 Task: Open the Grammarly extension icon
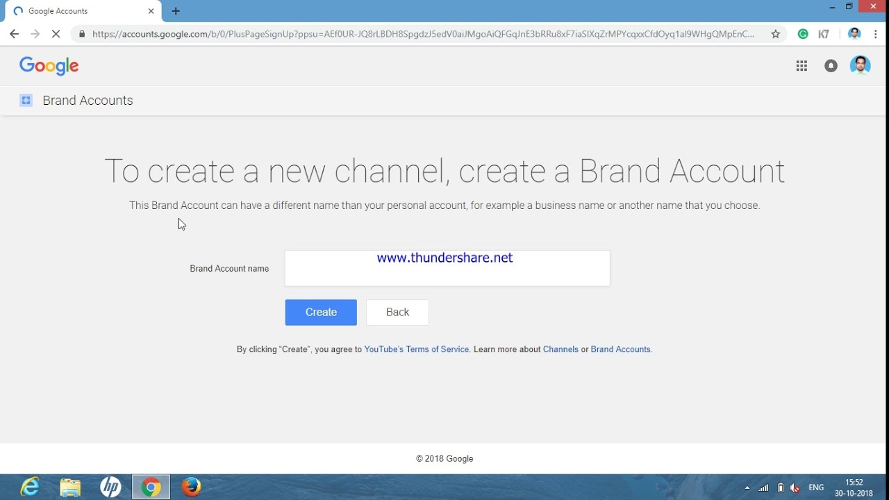(x=803, y=33)
